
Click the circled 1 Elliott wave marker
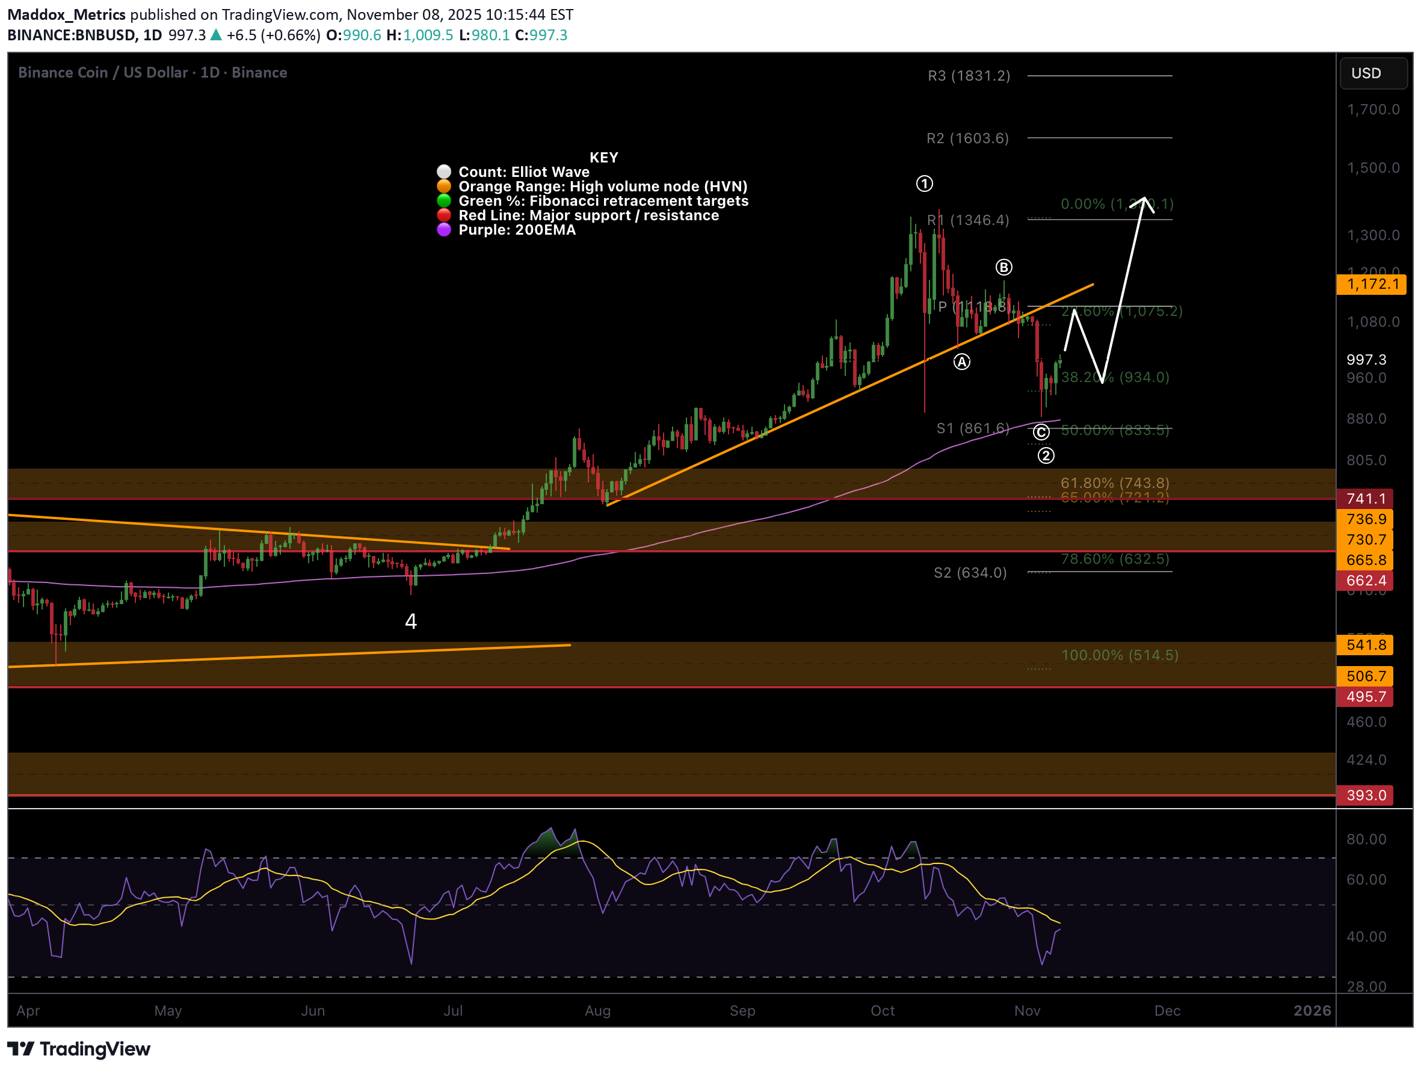924,184
